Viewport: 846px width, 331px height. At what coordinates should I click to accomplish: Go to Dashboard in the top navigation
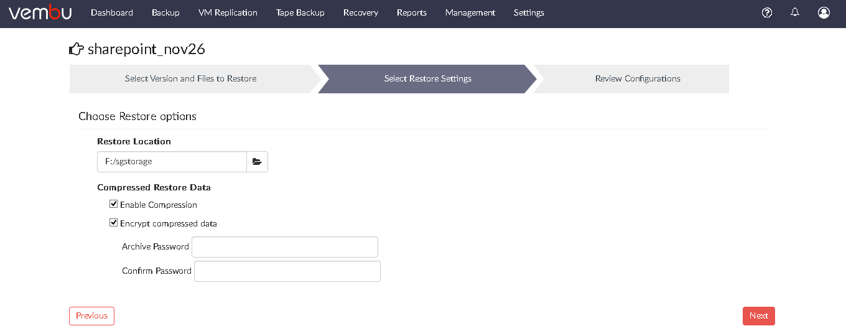coord(112,12)
